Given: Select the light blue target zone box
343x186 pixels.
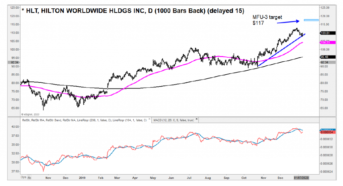Looking at the screenshot, I should 311,20.
